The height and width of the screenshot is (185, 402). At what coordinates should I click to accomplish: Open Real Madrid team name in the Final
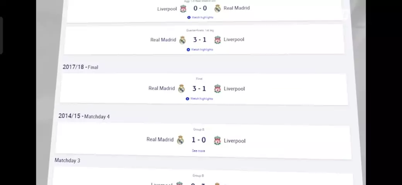(162, 88)
